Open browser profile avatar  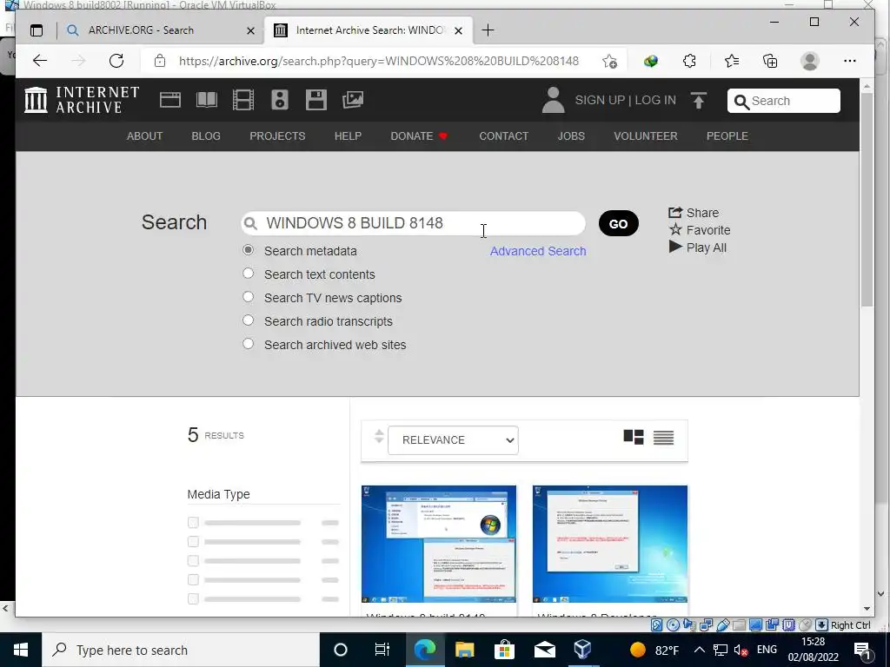[x=810, y=61]
